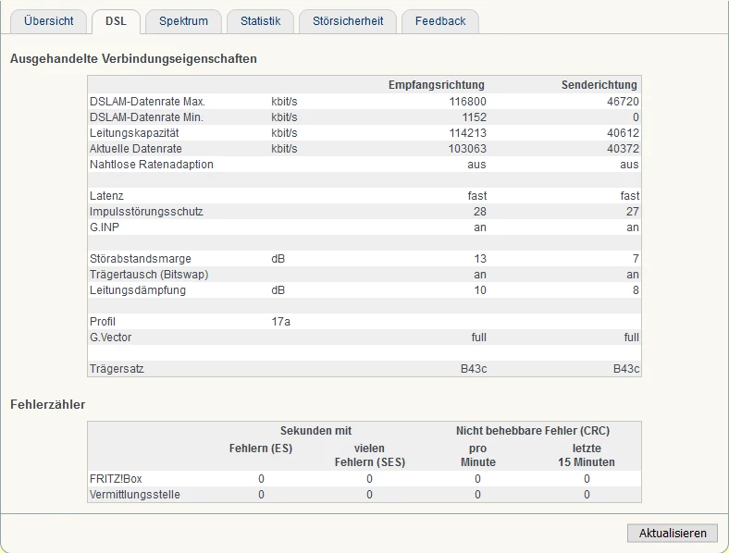The height and width of the screenshot is (553, 729).
Task: Select the DSL tab
Action: coord(116,21)
